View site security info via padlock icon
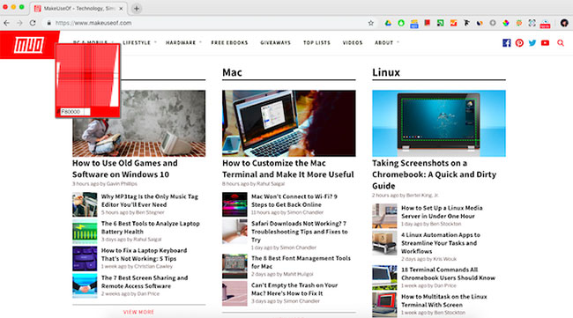 (x=49, y=23)
